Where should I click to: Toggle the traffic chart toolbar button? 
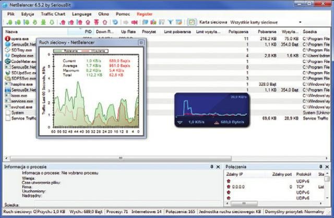point(192,22)
